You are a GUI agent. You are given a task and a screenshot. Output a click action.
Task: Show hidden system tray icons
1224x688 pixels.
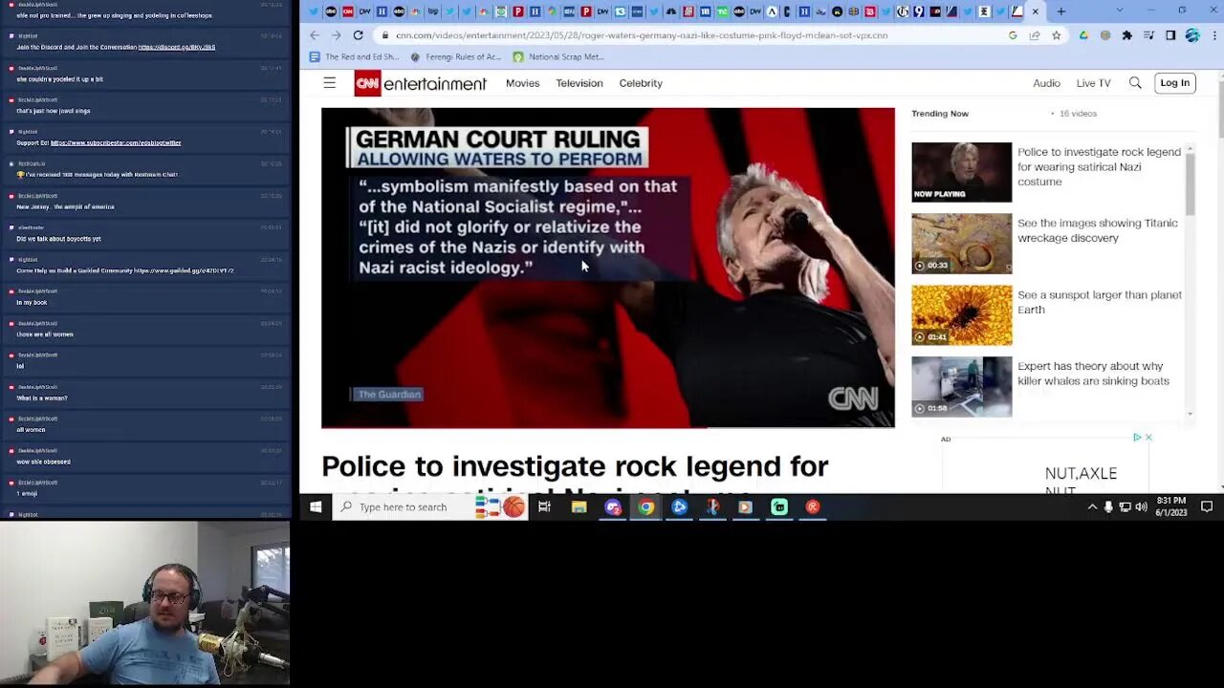point(1092,507)
